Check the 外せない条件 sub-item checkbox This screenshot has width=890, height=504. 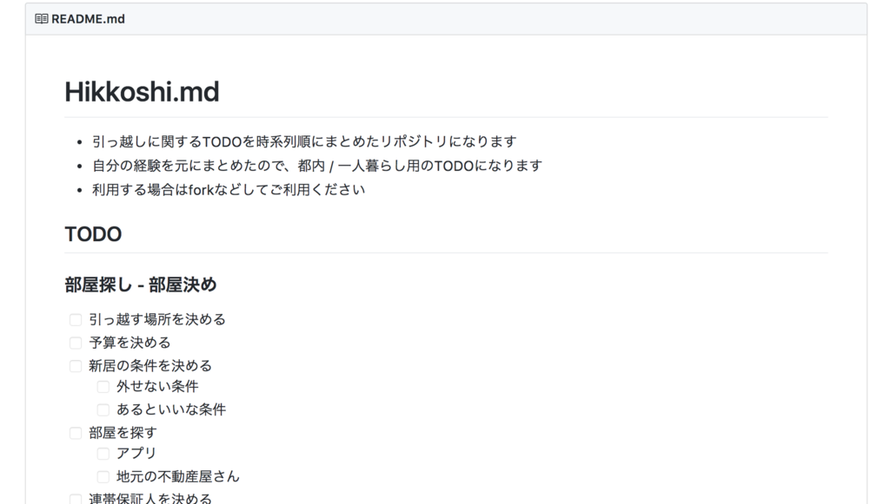pos(103,386)
